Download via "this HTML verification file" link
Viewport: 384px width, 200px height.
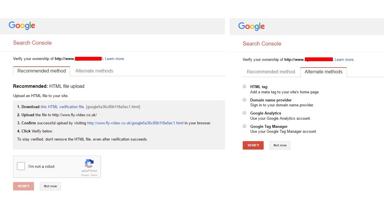point(62,107)
